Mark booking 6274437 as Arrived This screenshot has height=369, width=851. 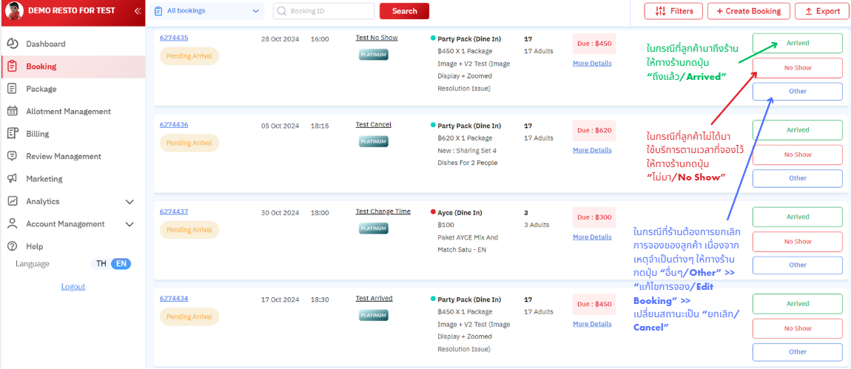[797, 217]
